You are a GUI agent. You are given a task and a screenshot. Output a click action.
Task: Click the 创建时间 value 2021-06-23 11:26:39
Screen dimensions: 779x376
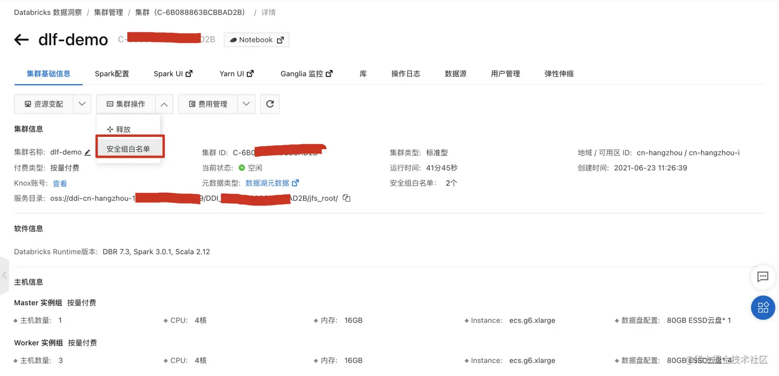pyautogui.click(x=651, y=168)
